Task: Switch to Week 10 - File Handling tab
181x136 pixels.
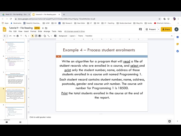Action: click(16, 14)
